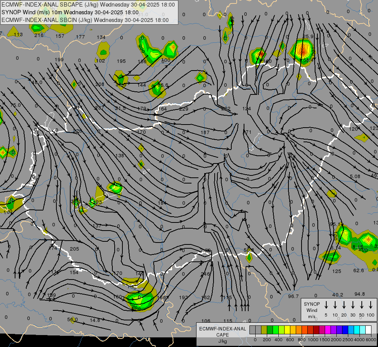Click the SBCAPE title line in the header
This screenshot has height=347, width=378.
pos(88,5)
